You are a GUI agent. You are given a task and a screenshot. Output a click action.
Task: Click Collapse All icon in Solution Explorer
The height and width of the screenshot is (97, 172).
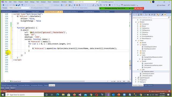point(152,15)
